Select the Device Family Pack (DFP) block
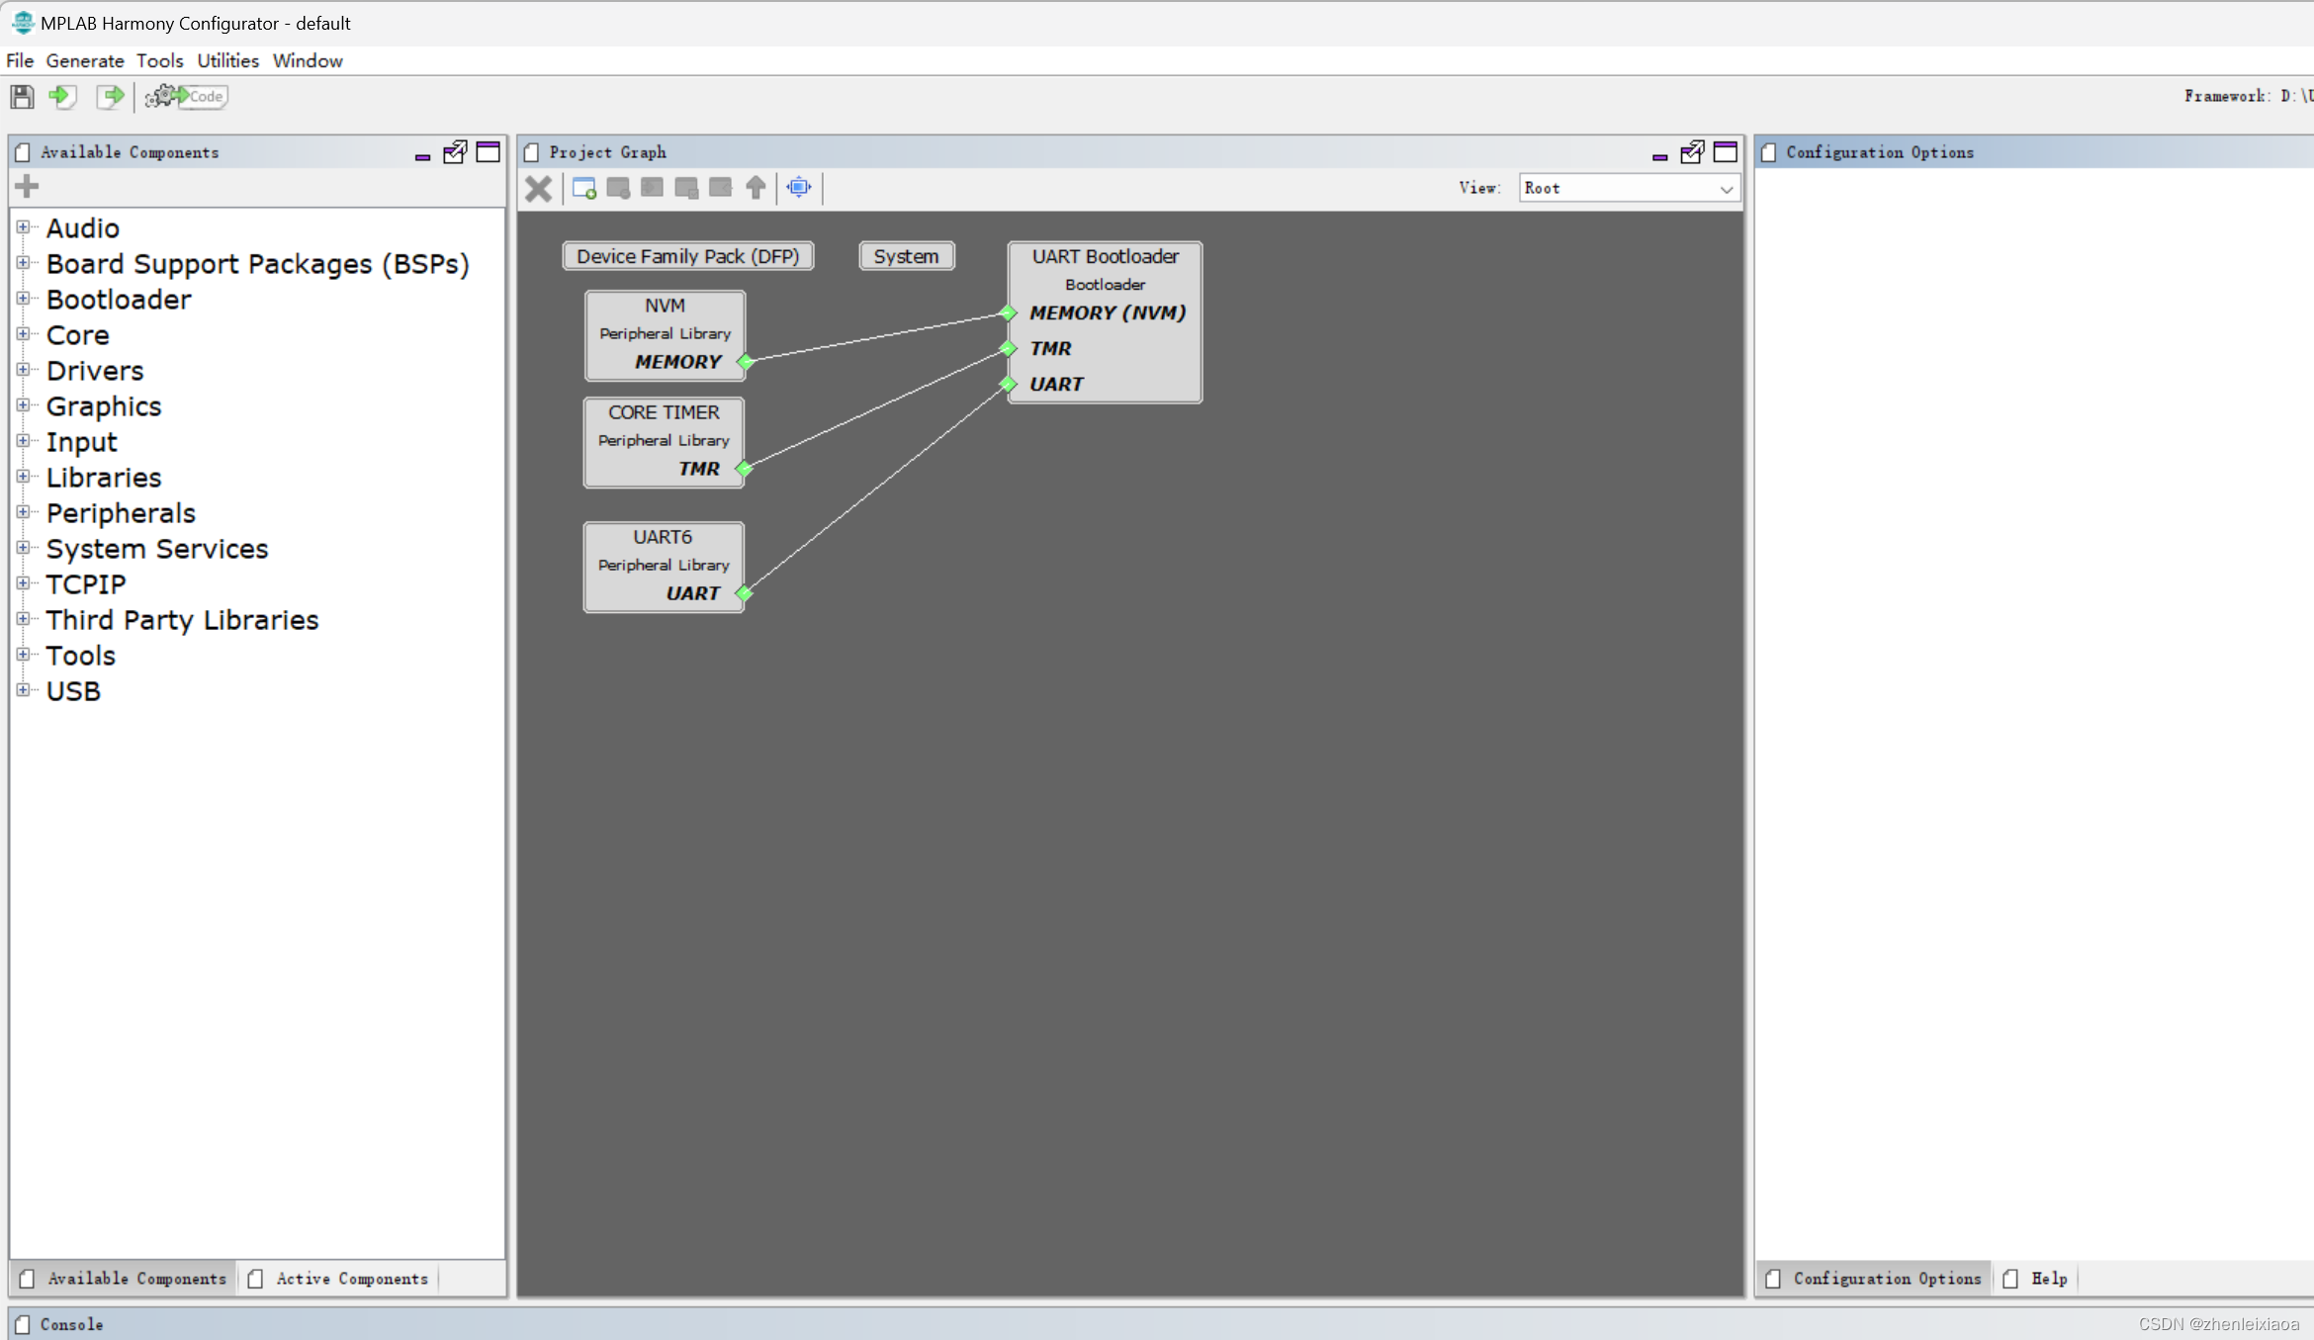 coord(687,256)
